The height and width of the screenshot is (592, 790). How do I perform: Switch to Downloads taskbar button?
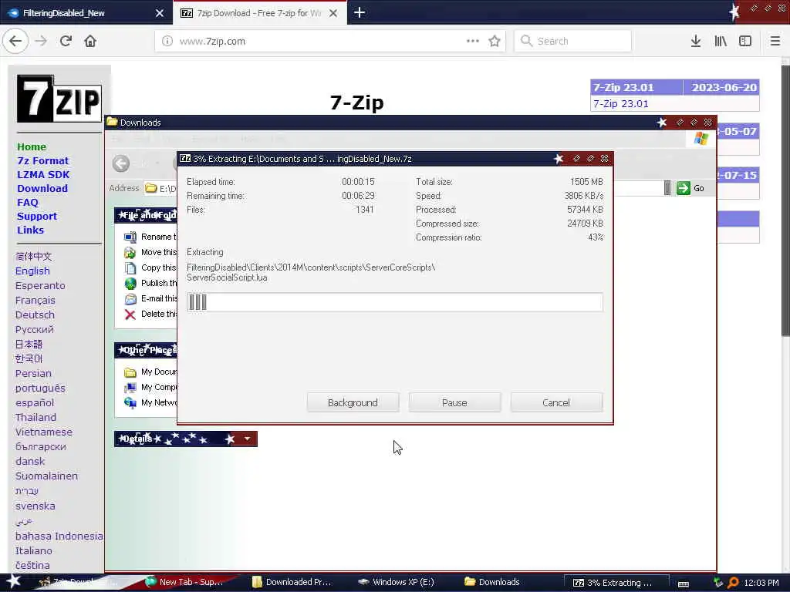point(492,582)
